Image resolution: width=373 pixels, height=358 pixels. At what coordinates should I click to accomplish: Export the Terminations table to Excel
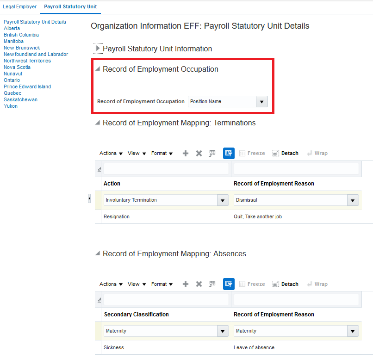[212, 154]
